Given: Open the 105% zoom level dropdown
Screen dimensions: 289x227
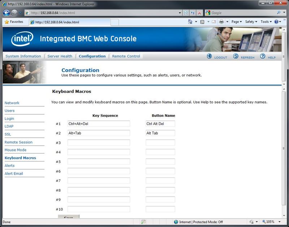Looking at the screenshot, I should (271, 222).
